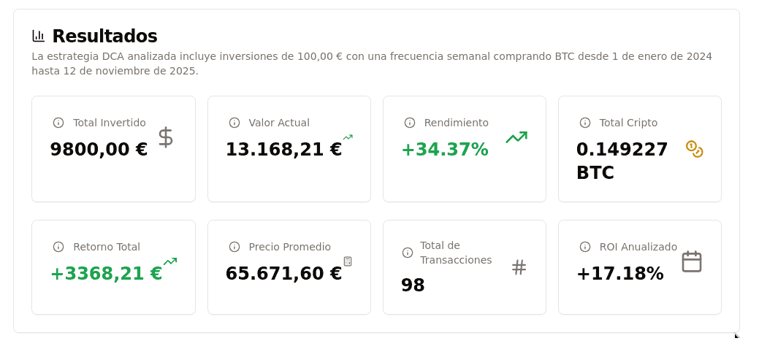Click the info icon beside Rendimiento

[410, 123]
